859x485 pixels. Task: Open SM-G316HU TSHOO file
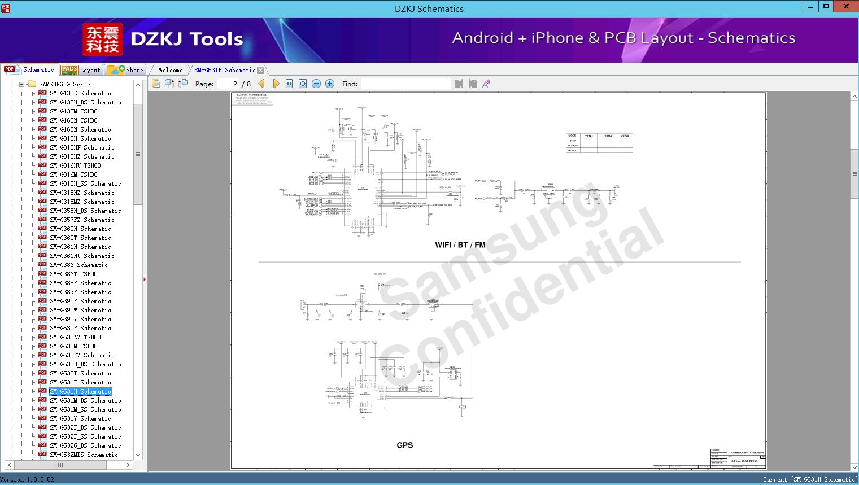pos(75,165)
